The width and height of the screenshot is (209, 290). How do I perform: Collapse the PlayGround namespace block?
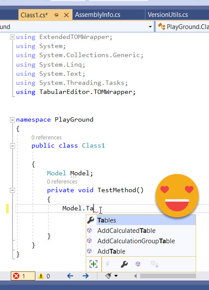coord(12,120)
